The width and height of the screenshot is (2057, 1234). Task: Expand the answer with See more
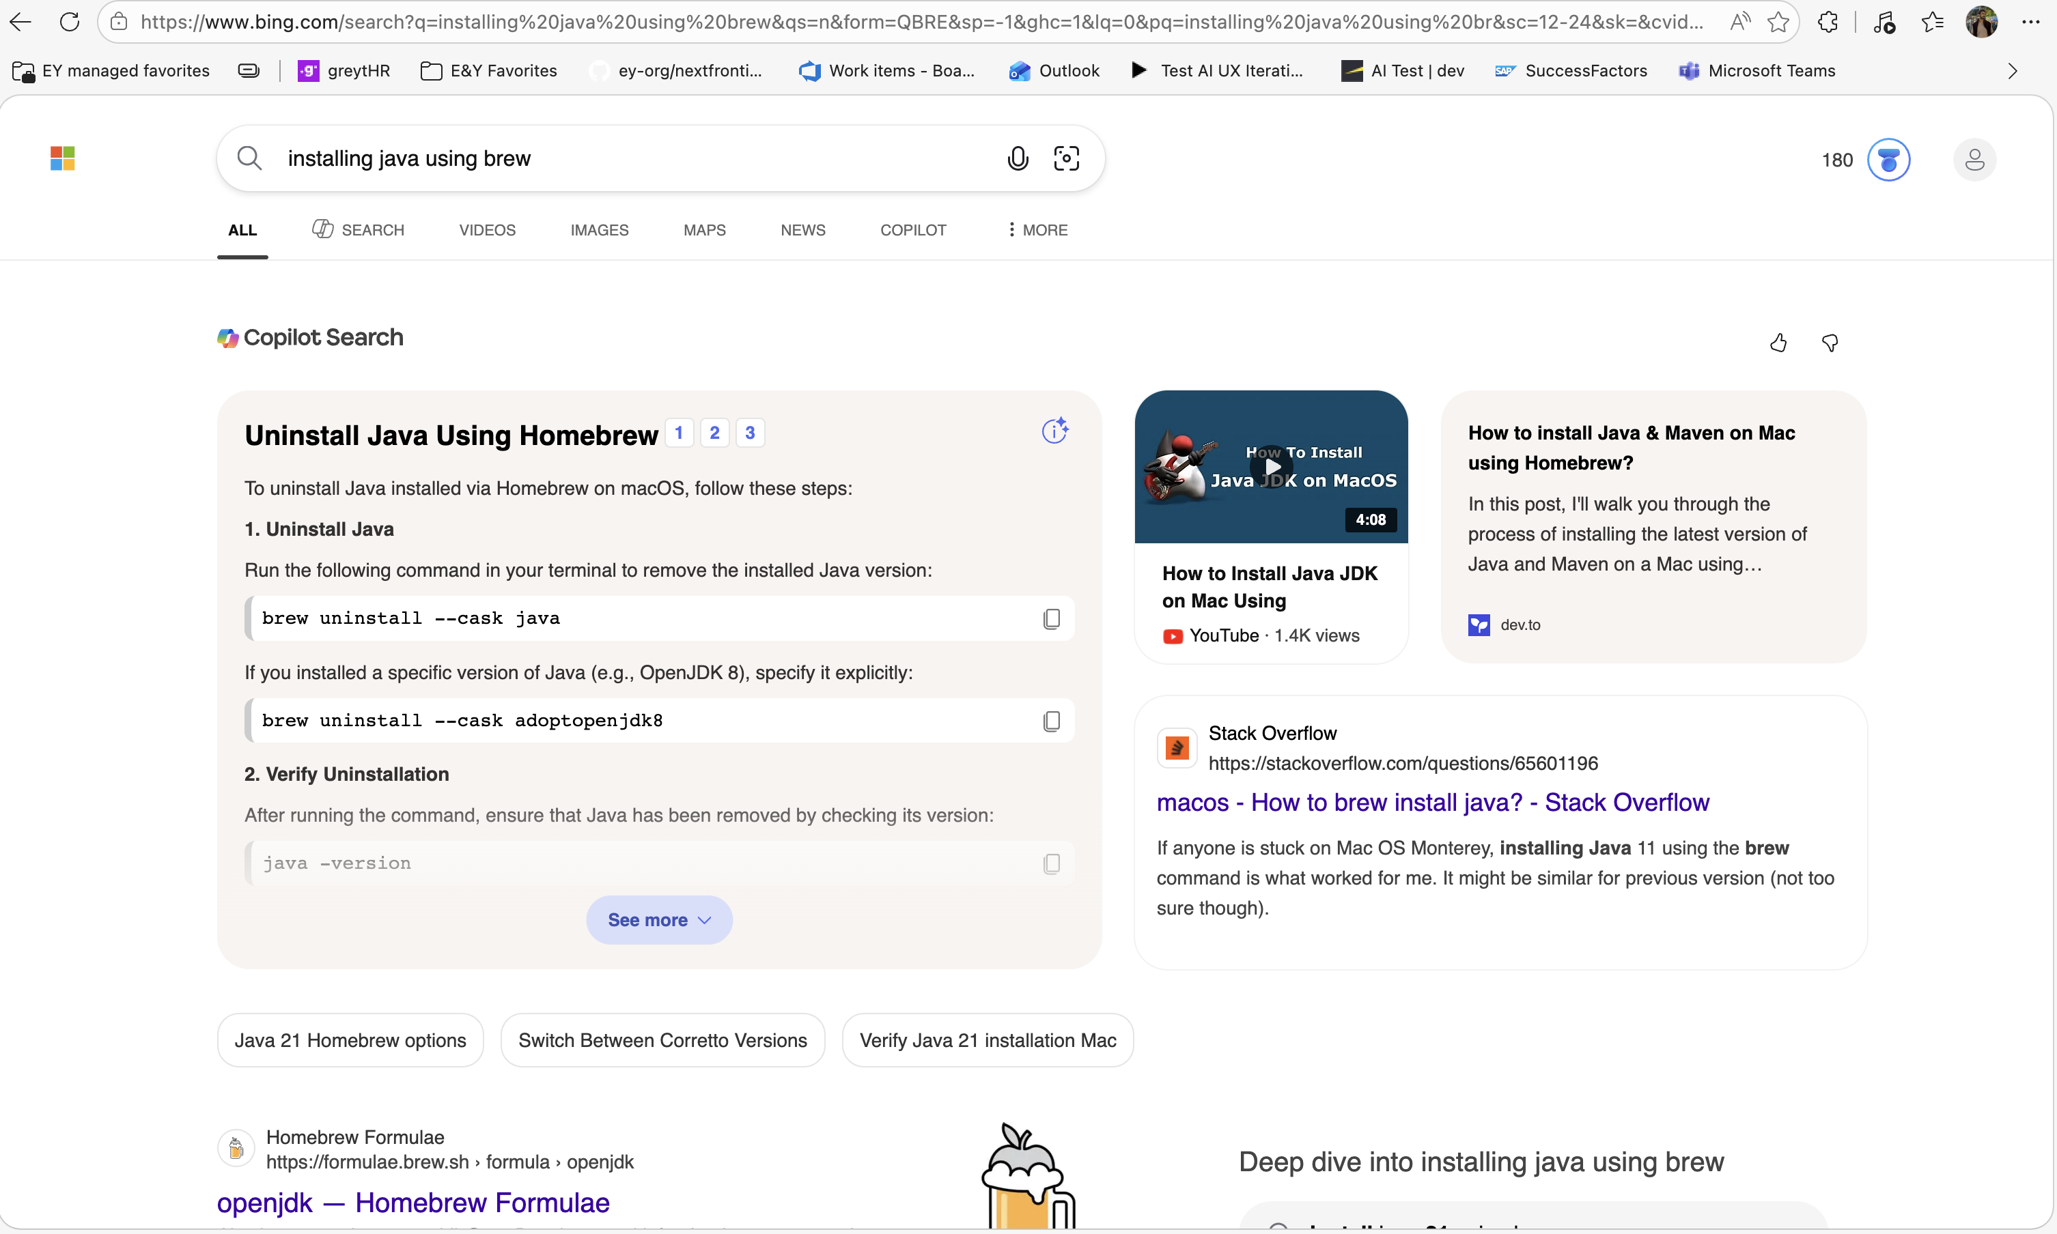[x=659, y=919]
